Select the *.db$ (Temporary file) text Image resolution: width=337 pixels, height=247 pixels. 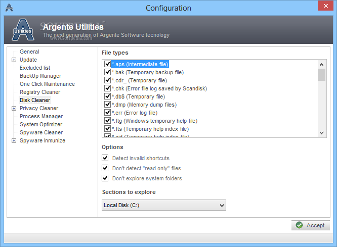[139, 96]
